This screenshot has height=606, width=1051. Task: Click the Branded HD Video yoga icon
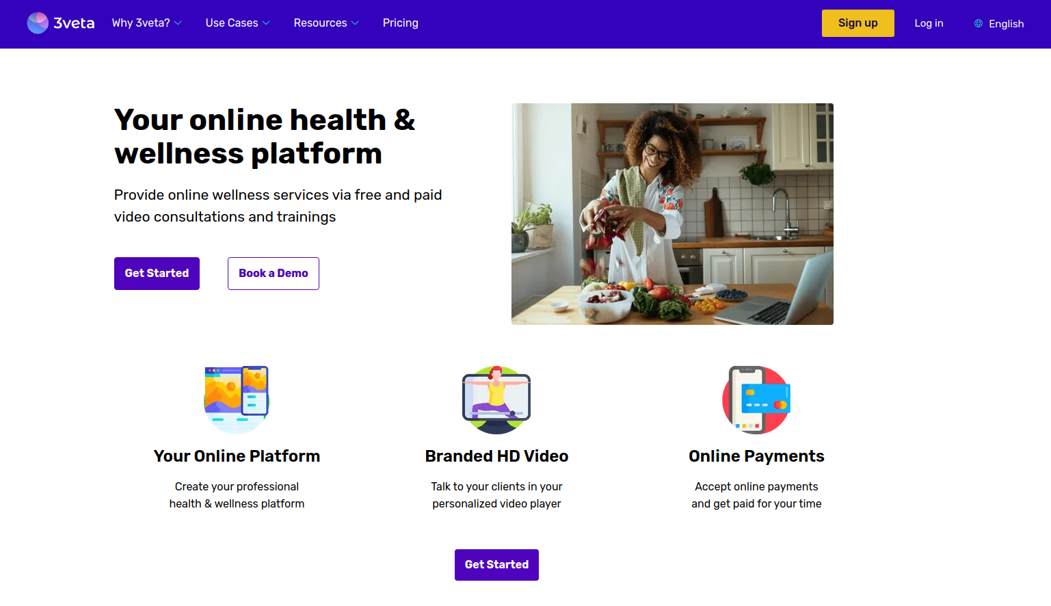(496, 400)
